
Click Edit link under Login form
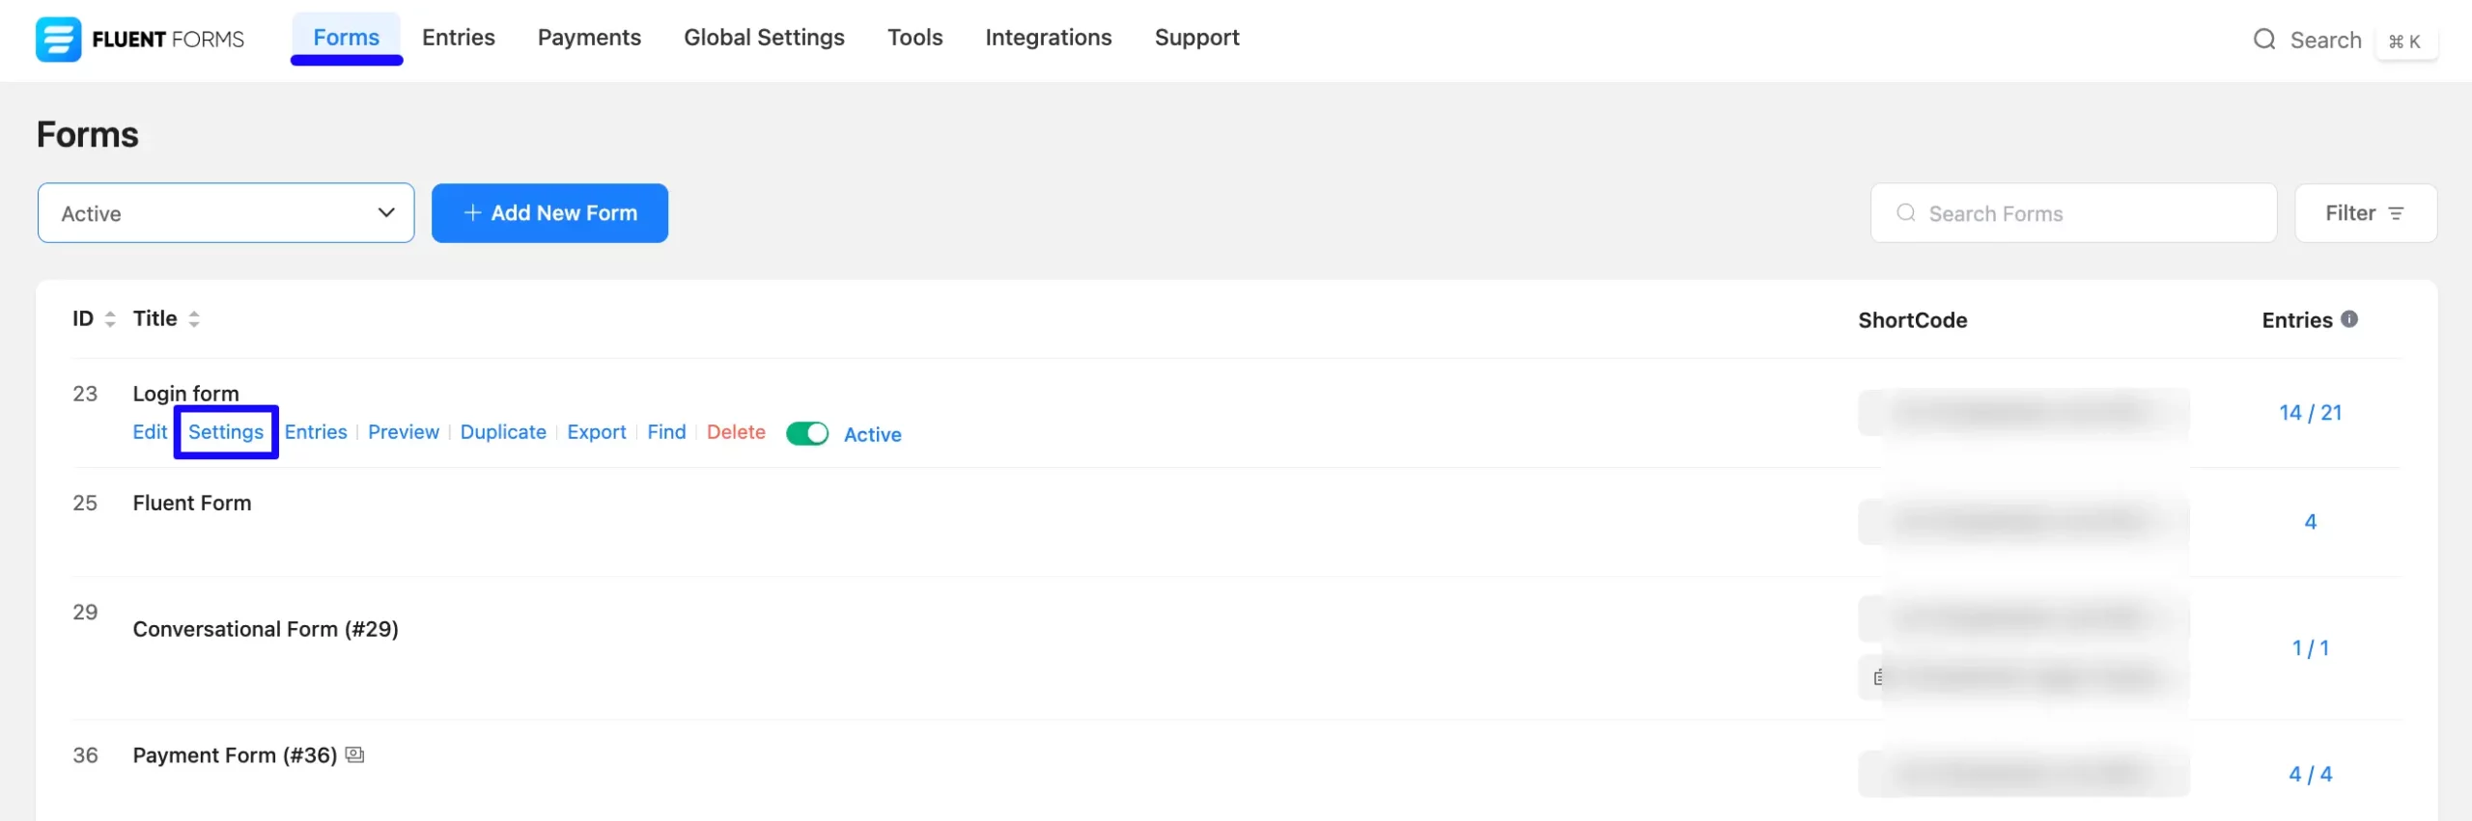[x=150, y=432]
